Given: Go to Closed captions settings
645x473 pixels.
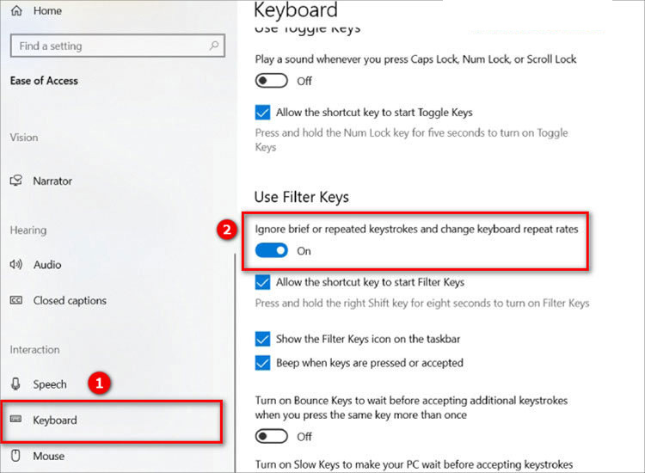Looking at the screenshot, I should pos(70,301).
